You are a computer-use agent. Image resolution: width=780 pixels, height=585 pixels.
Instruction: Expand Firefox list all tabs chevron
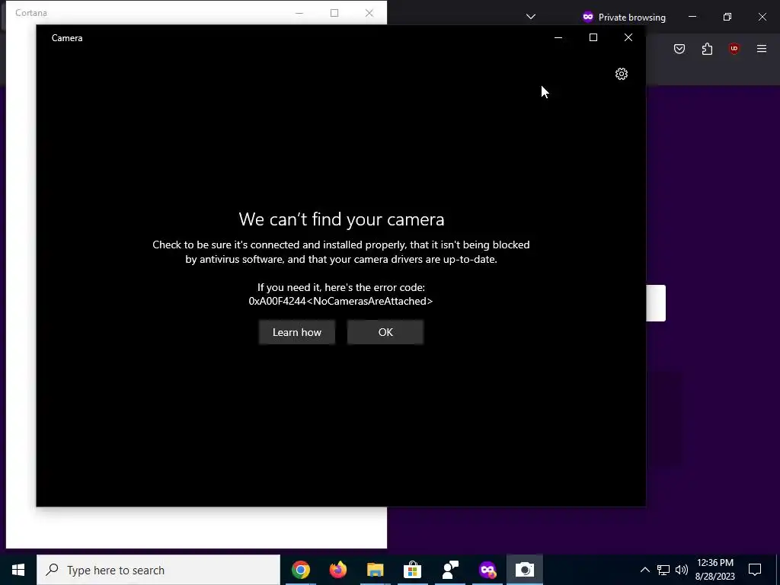click(x=531, y=17)
